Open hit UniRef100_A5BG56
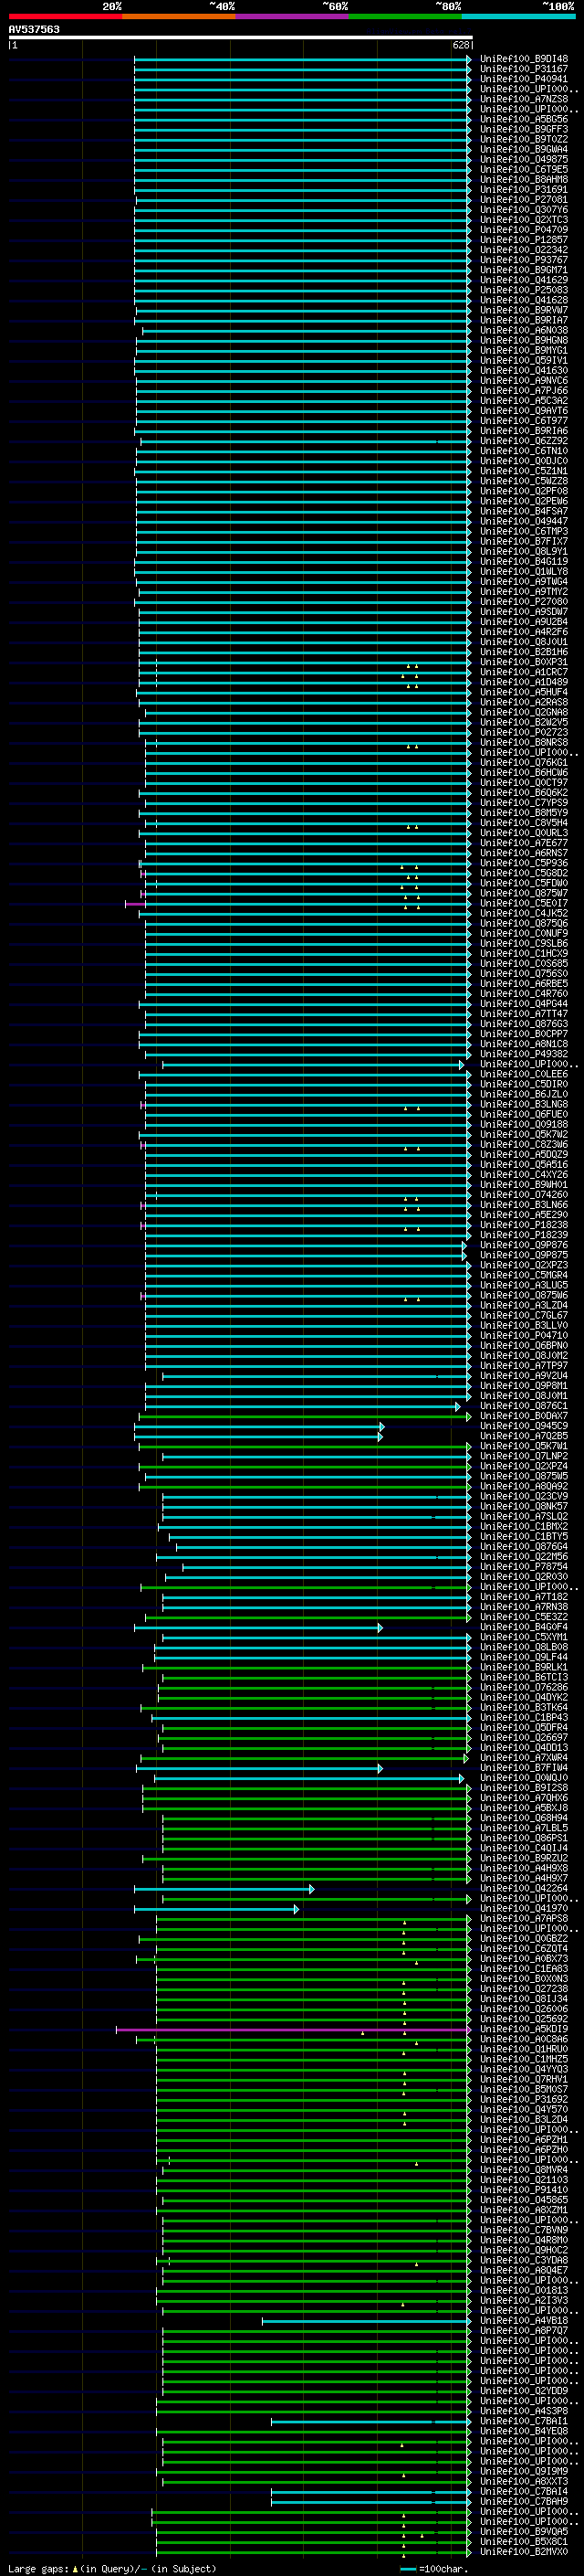 pyautogui.click(x=524, y=119)
